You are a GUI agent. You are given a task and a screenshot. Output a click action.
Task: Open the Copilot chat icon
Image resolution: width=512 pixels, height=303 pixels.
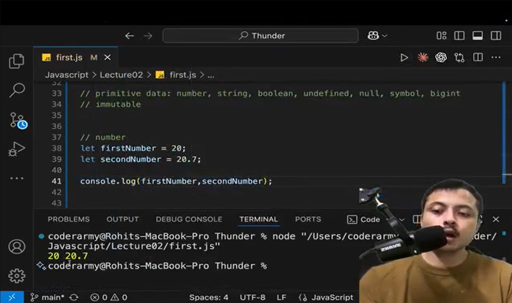click(x=373, y=36)
